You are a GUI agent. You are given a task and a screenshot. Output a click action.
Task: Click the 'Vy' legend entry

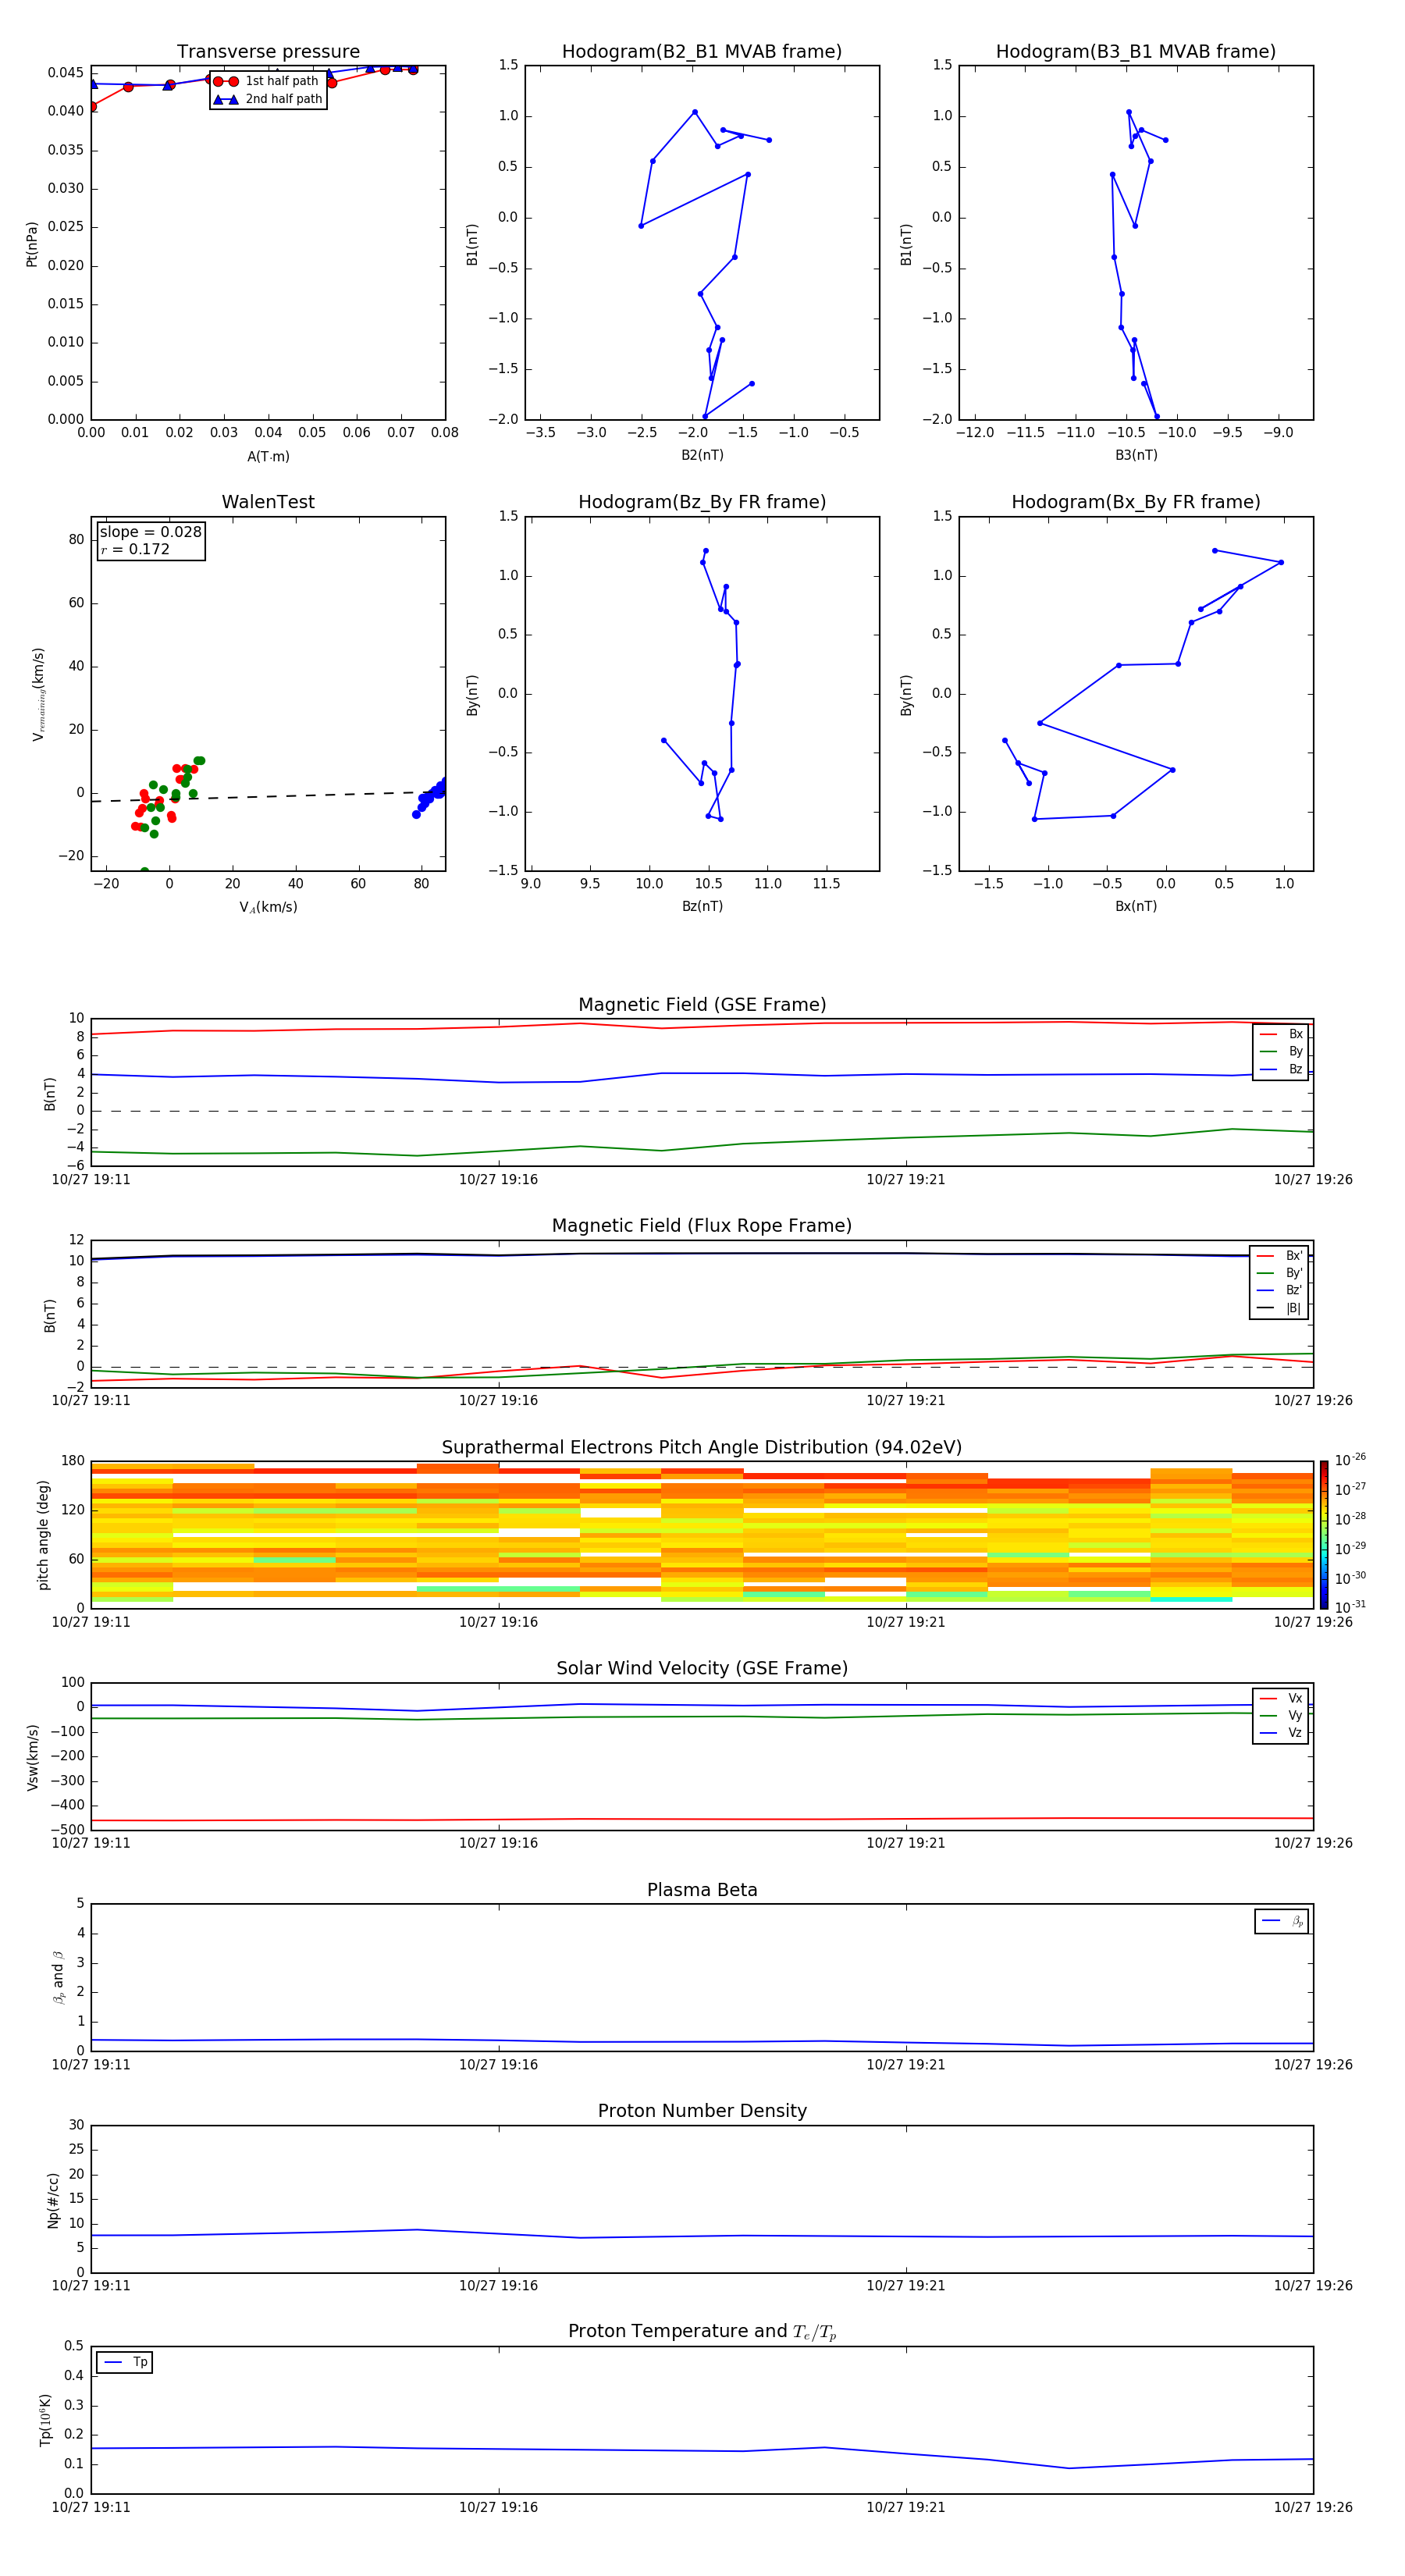click(1281, 1715)
